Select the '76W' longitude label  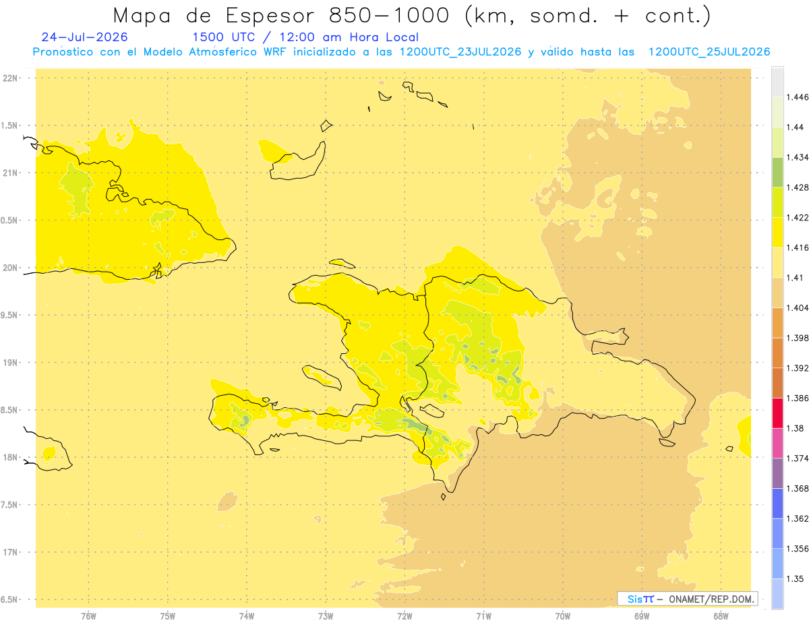coord(88,616)
